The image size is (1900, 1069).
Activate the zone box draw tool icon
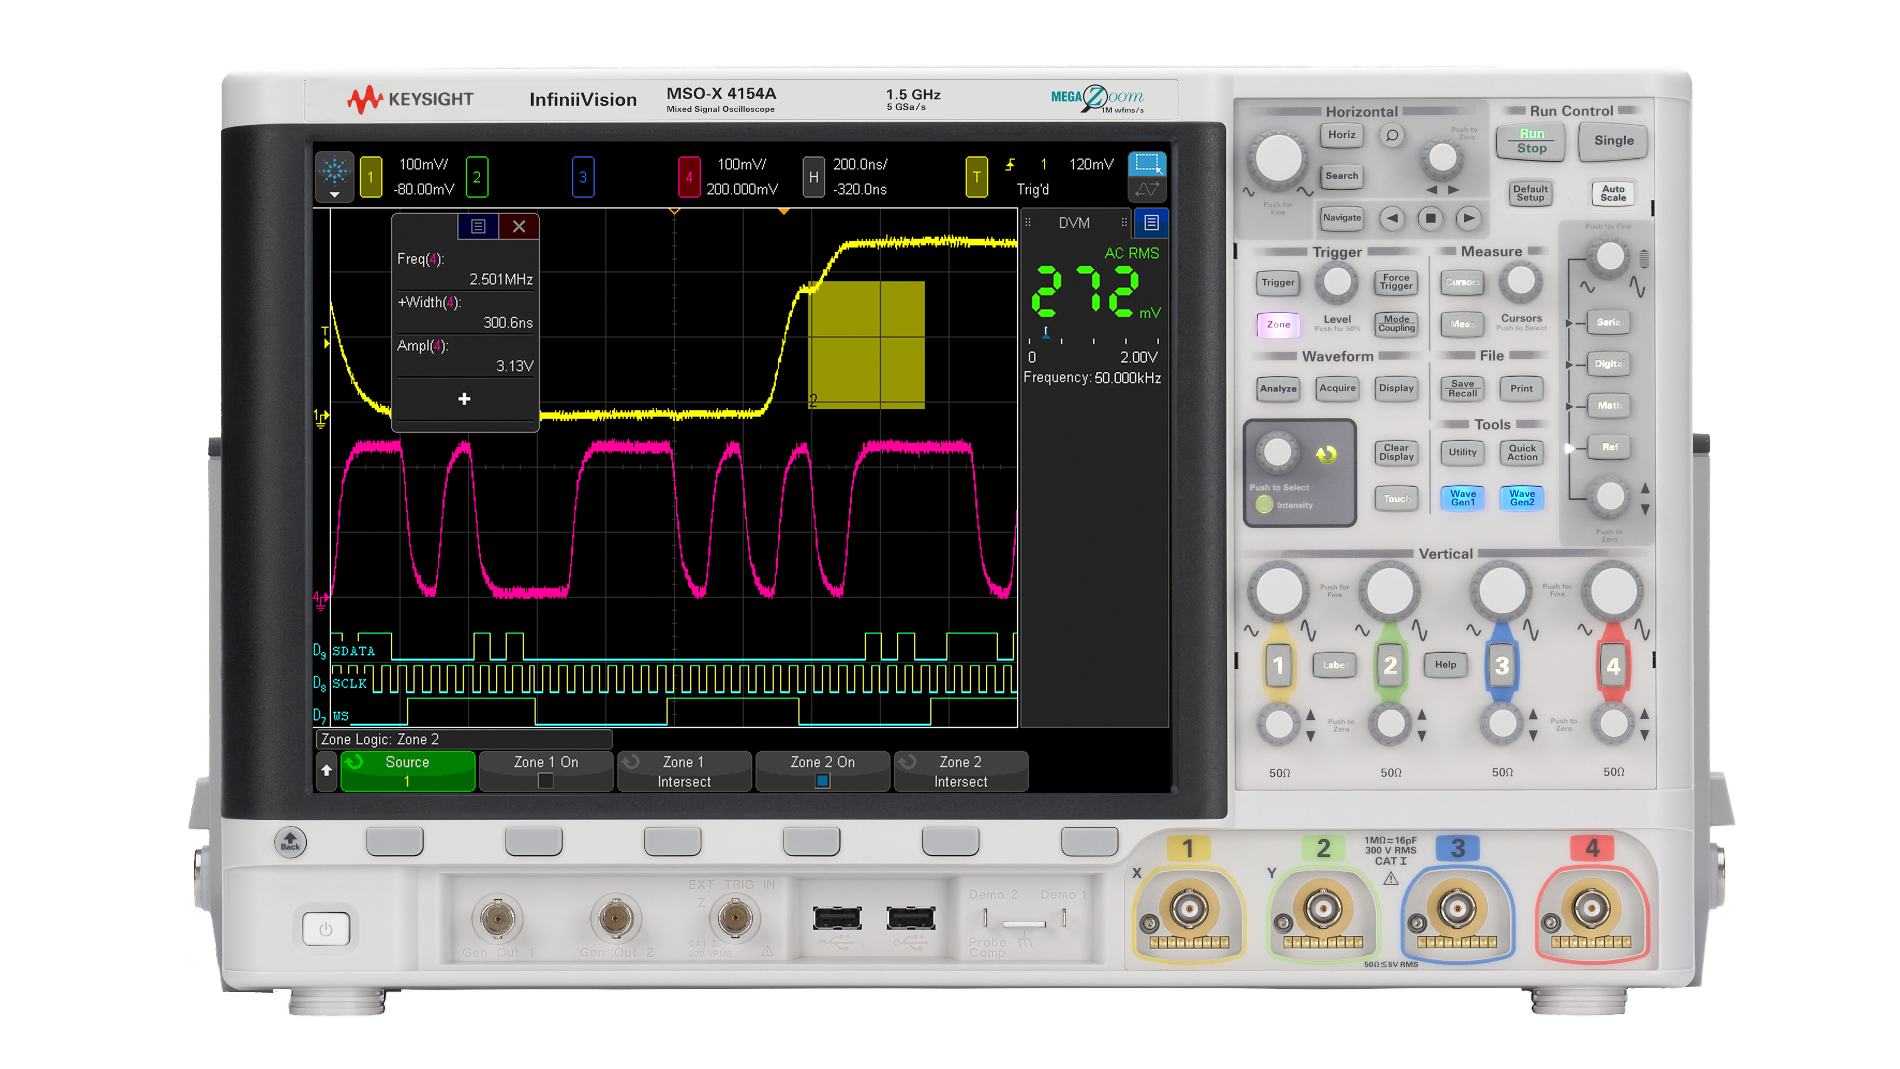1147,164
